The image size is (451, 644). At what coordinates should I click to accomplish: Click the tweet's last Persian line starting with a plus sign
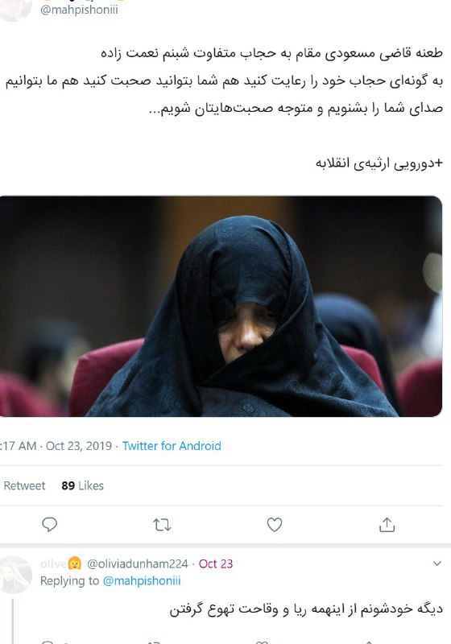click(379, 163)
